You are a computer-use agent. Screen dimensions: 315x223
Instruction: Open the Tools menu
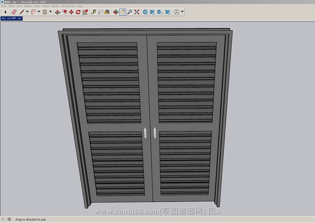click(46, 6)
